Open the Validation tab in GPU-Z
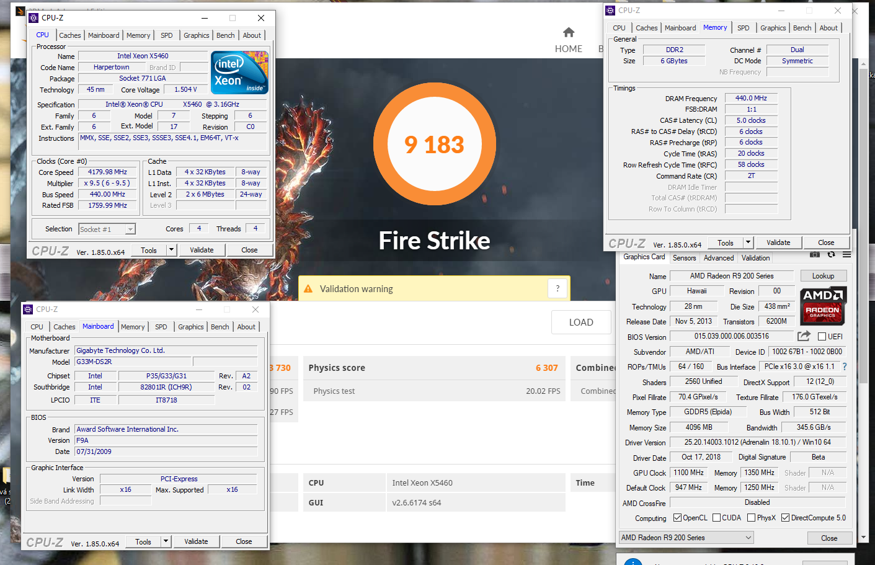 (x=756, y=258)
